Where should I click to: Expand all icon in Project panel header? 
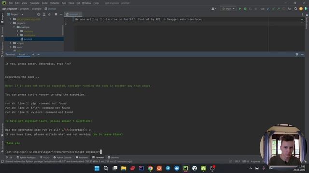click(44, 14)
